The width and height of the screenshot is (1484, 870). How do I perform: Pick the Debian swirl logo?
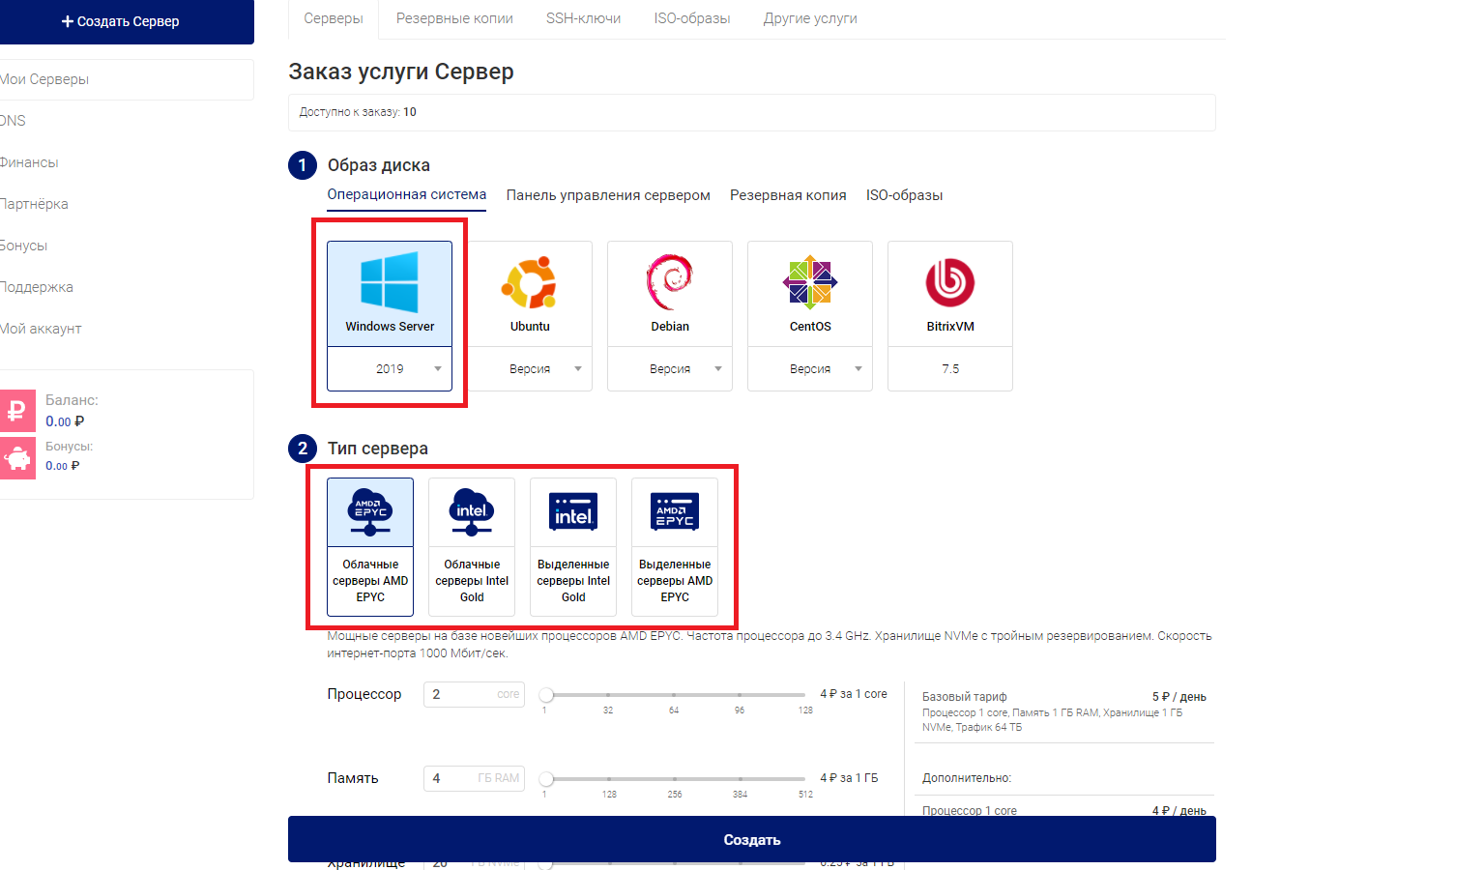670,282
